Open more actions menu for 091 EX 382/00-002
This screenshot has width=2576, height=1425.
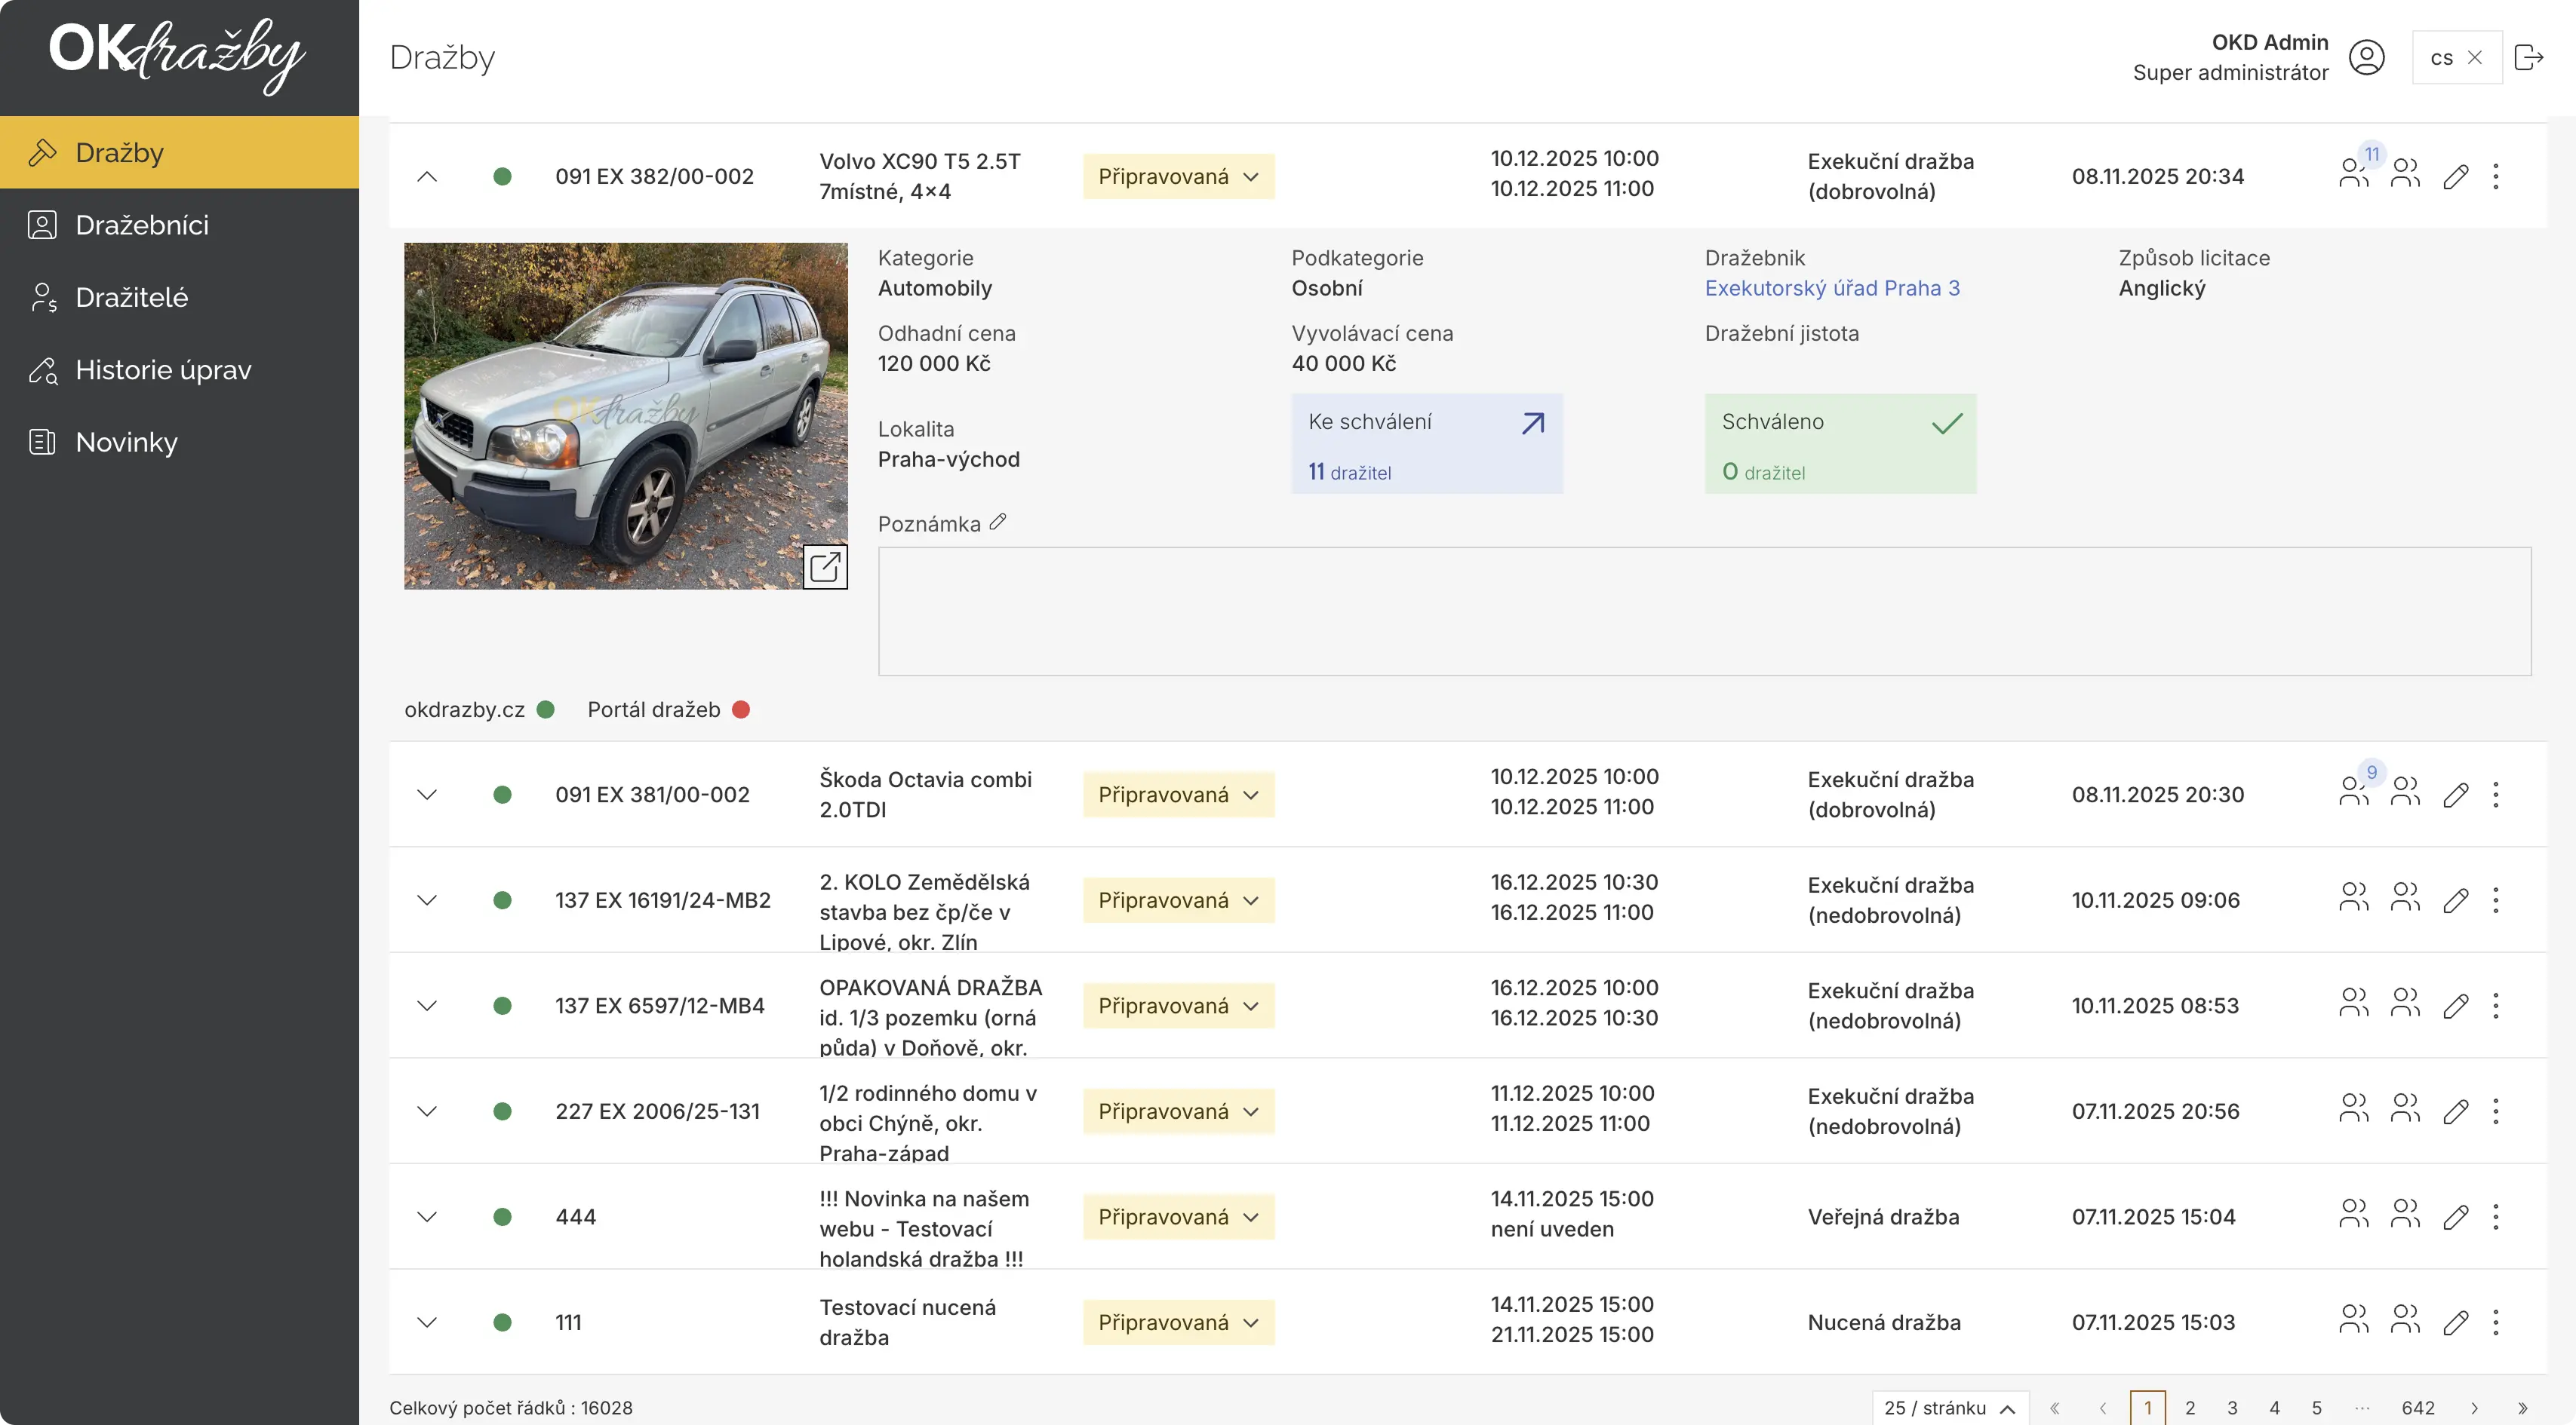click(2496, 177)
